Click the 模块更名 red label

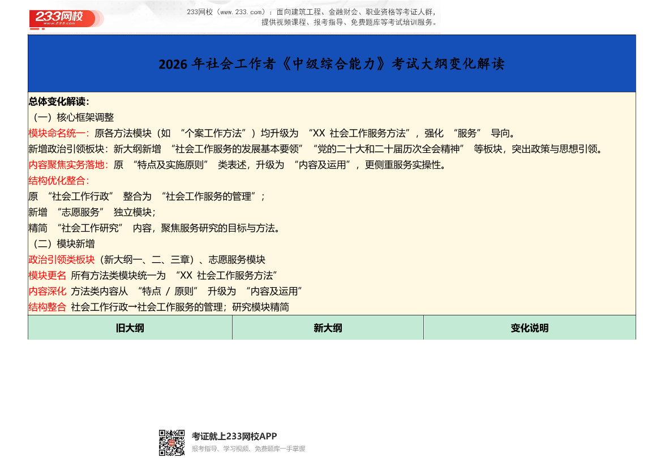[x=47, y=276]
